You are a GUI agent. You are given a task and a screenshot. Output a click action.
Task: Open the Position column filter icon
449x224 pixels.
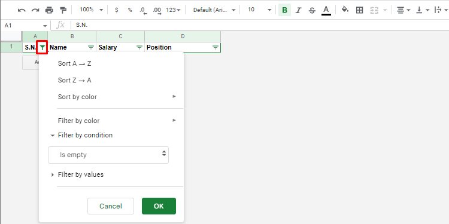216,47
